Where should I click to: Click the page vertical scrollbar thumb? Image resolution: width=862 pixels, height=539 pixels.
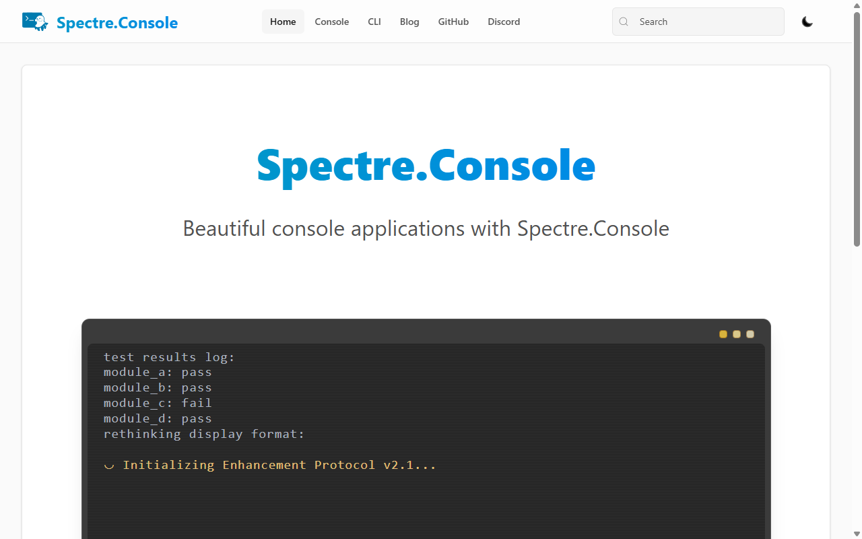click(857, 128)
